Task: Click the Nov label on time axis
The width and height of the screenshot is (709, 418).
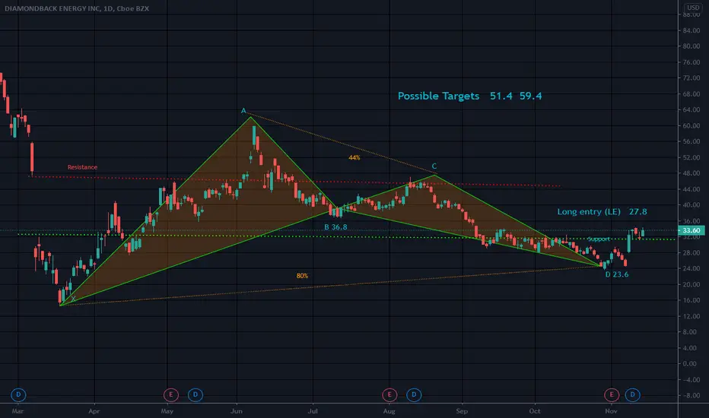Action: 611,410
